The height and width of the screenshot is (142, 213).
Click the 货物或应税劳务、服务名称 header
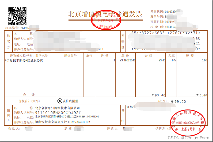coord(29,56)
